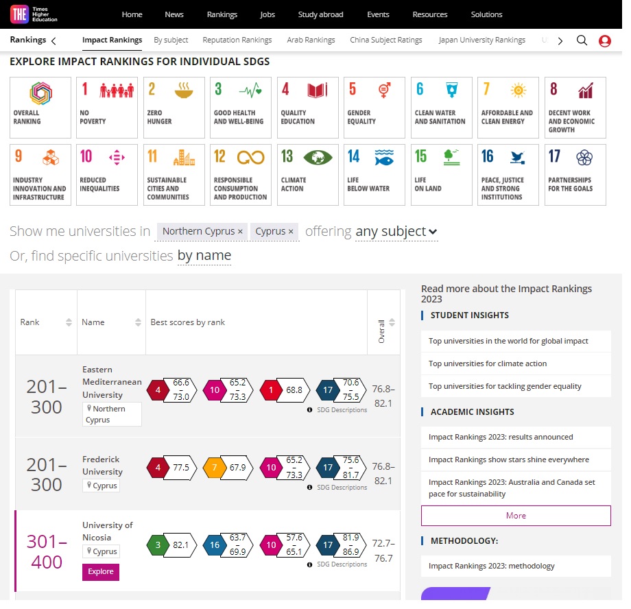Remove the Northern Cyprus filter tag

240,232
